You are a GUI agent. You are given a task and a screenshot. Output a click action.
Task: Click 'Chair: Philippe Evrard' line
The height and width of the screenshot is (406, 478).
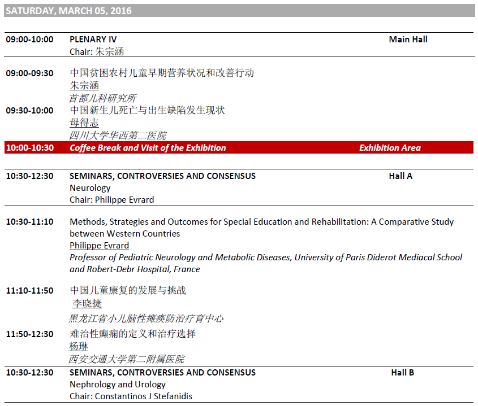[112, 200]
